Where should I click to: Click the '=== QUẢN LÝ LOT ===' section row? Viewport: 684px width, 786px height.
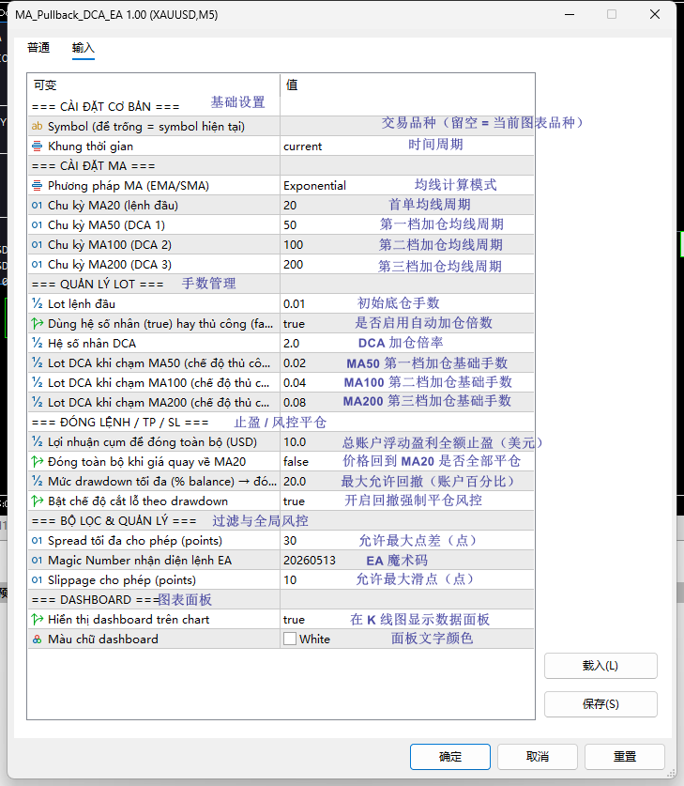(x=281, y=285)
